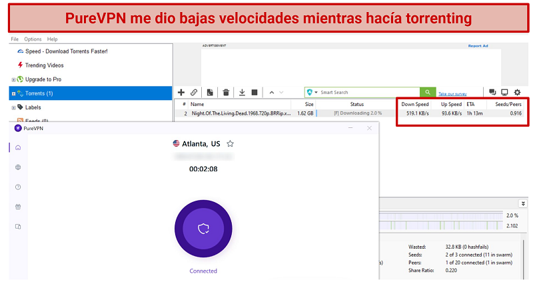537x302 pixels.
Task: Open the File menu
Action: tap(15, 39)
